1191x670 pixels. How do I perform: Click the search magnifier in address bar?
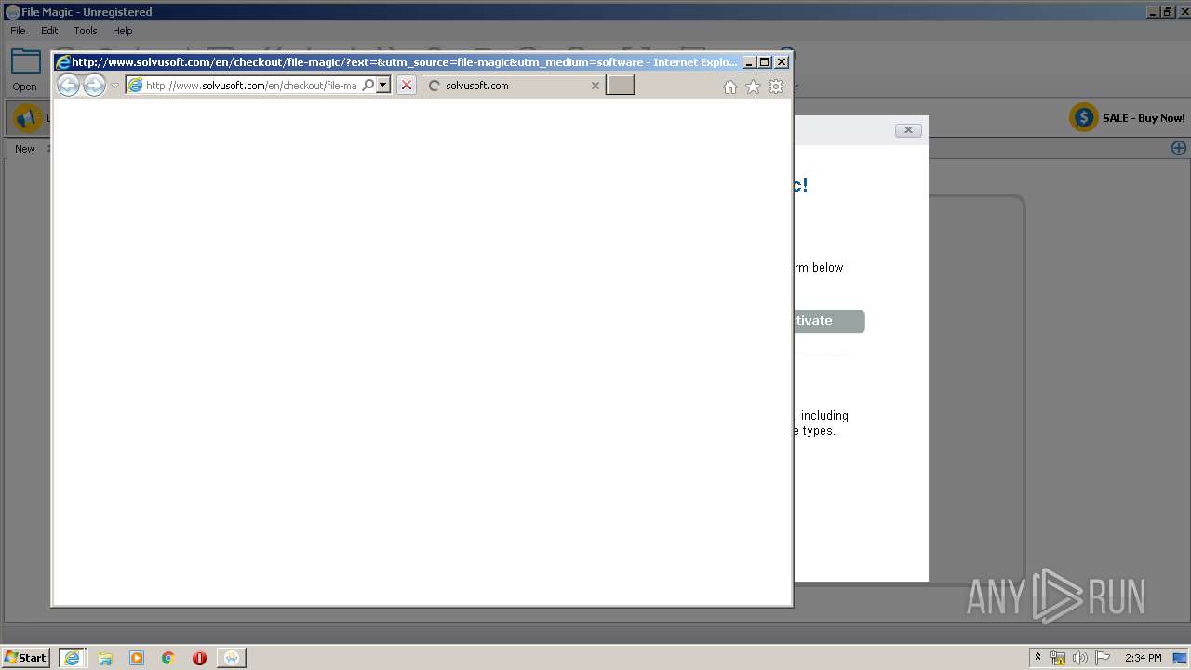pos(368,86)
